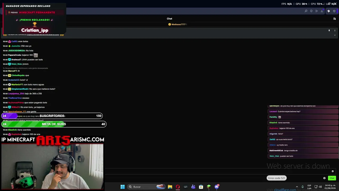Viewport: 339px width, 191px height.
Task: Click username PapareCruda in chat
Action: pyautogui.click(x=15, y=55)
